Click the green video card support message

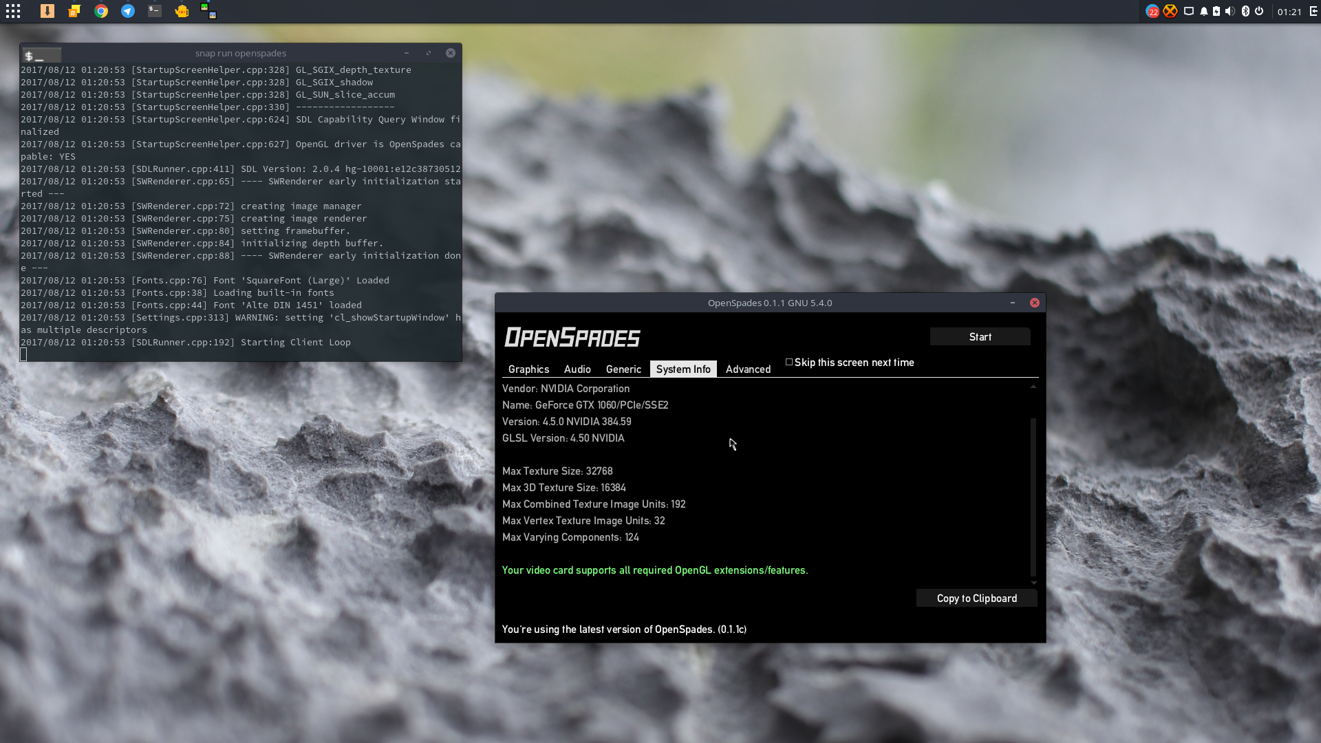655,570
